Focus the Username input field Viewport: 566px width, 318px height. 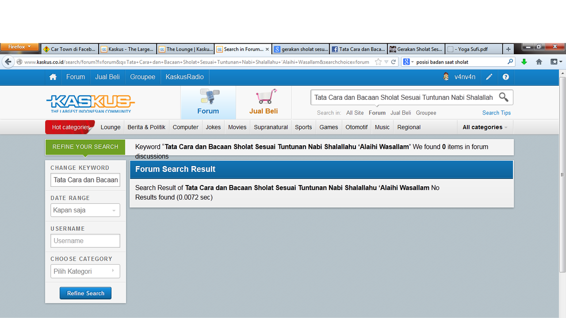click(85, 241)
